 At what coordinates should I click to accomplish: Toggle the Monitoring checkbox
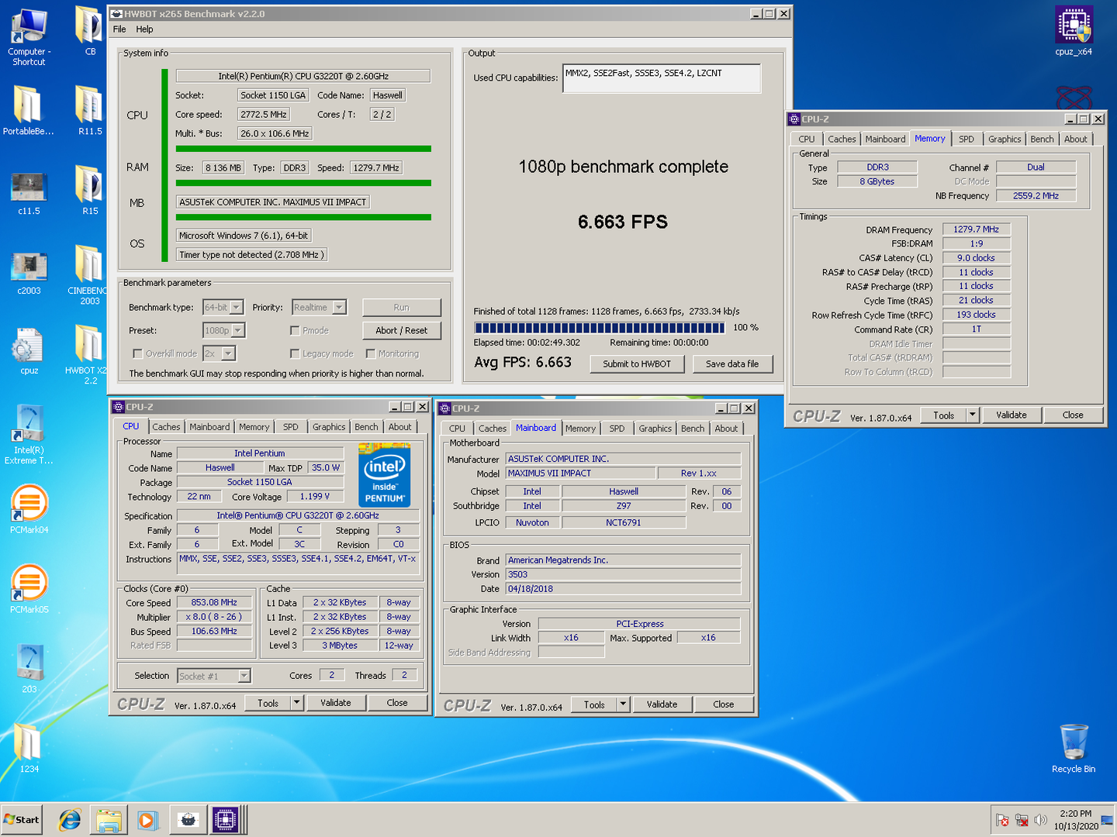tap(371, 353)
